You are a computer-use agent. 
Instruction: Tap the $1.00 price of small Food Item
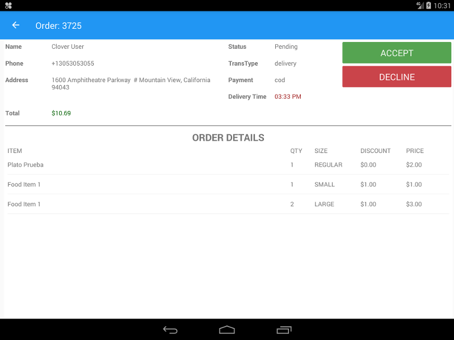point(414,185)
